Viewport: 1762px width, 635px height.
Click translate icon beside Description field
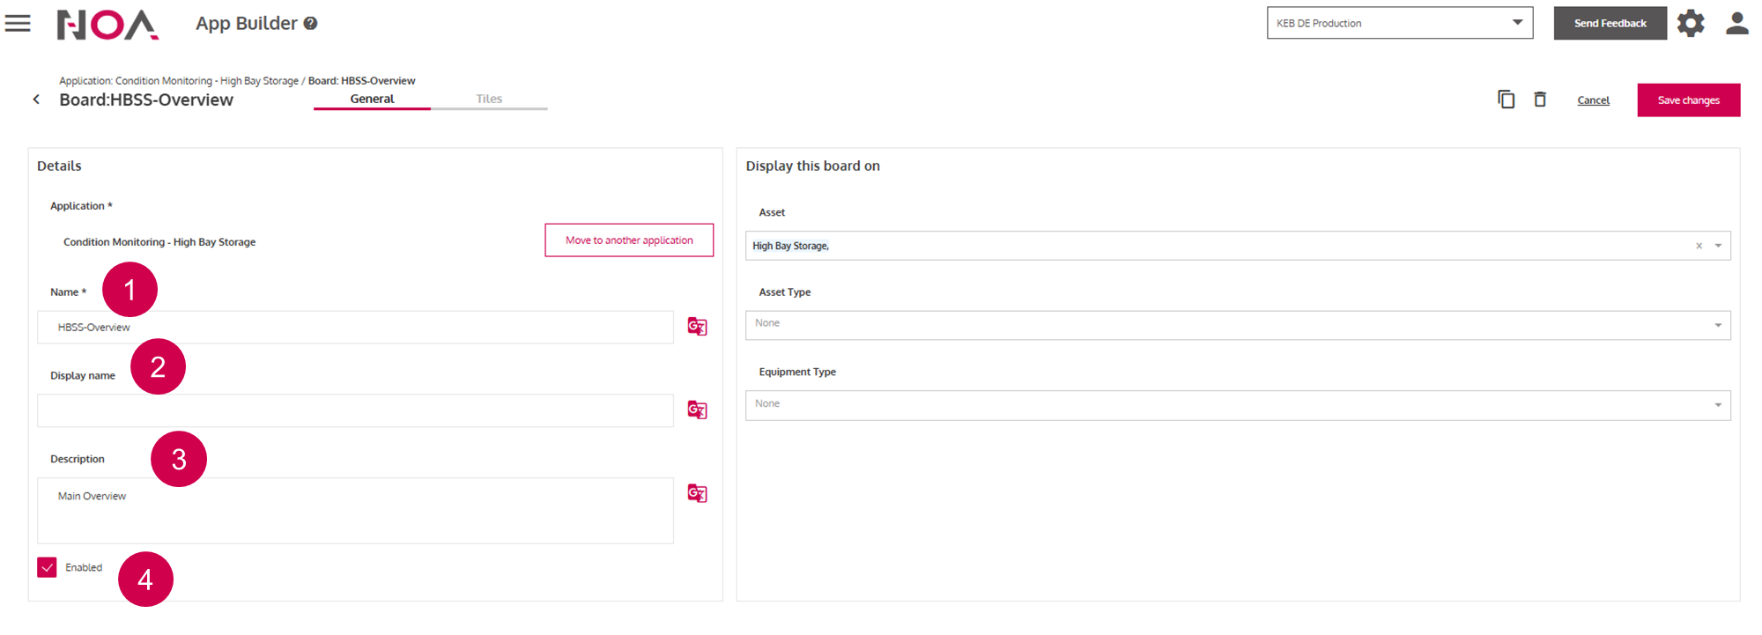pos(697,494)
